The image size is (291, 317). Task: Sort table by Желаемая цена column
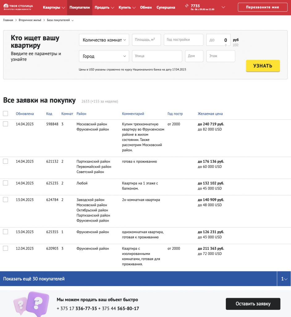click(210, 114)
